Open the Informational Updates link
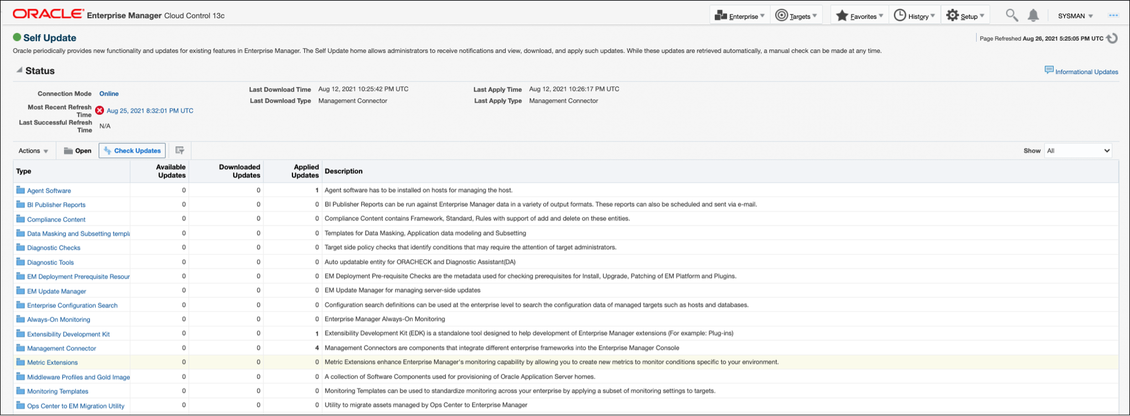The height and width of the screenshot is (416, 1130). tap(1086, 72)
